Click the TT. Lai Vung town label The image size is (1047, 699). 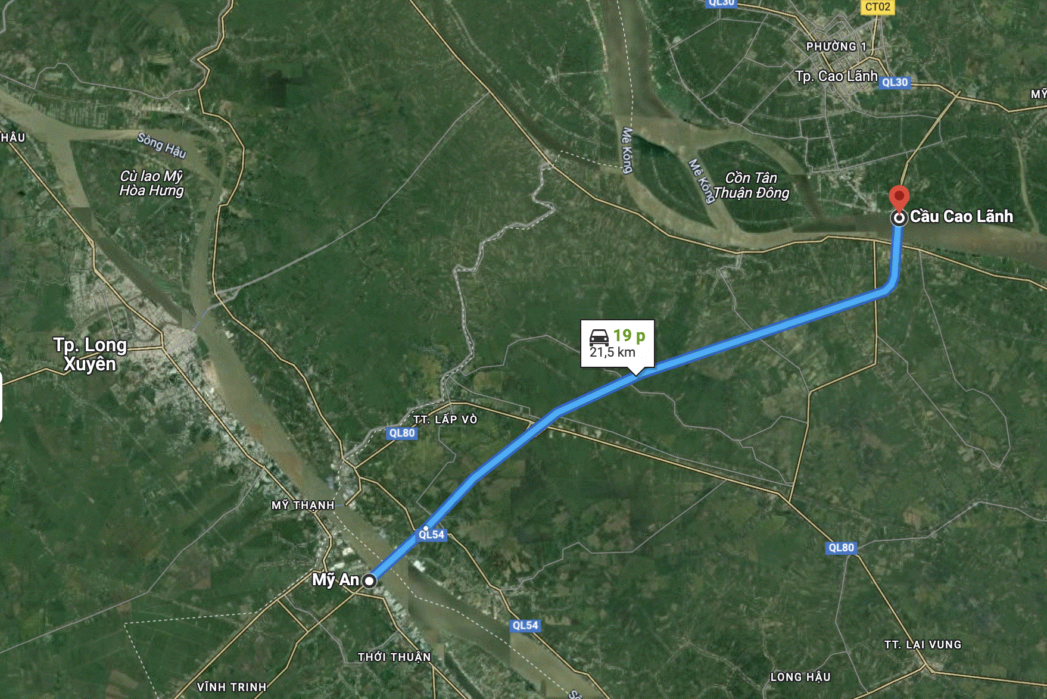coord(923,644)
